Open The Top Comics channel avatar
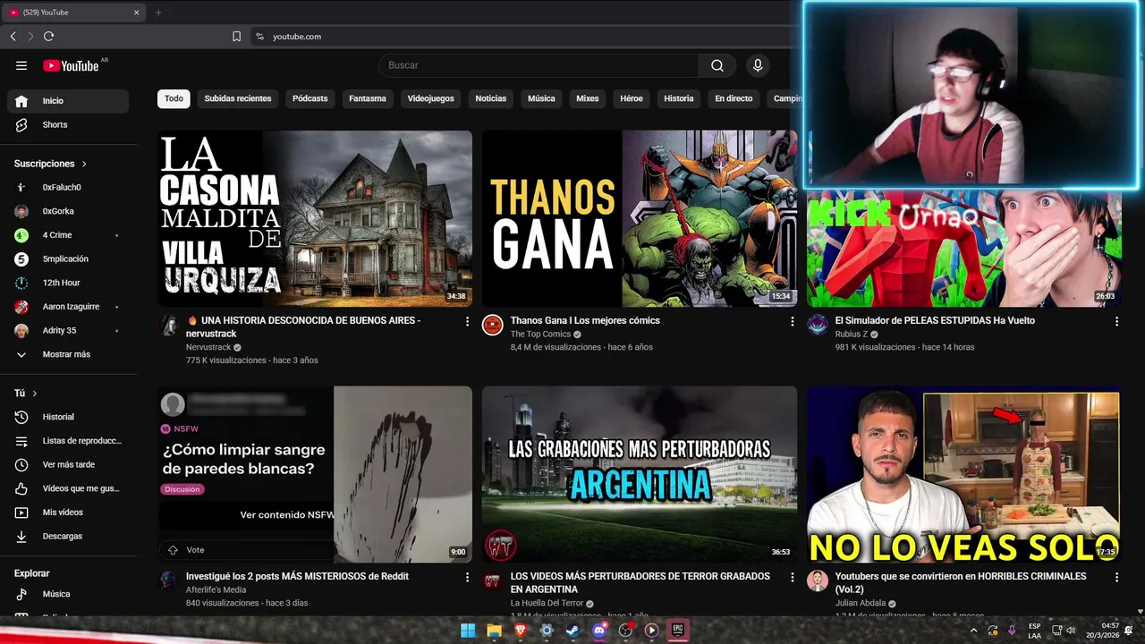This screenshot has height=644, width=1145. [x=493, y=325]
